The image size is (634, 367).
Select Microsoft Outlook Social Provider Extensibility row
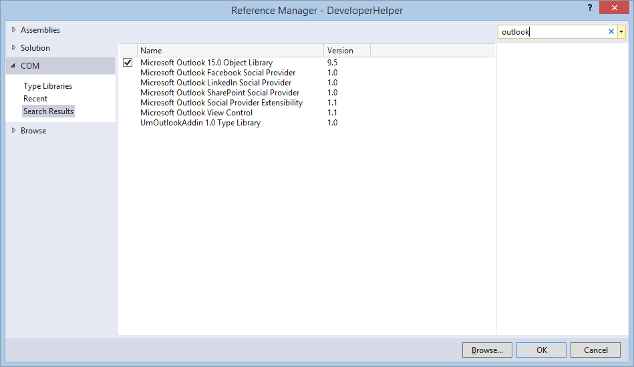click(307, 103)
